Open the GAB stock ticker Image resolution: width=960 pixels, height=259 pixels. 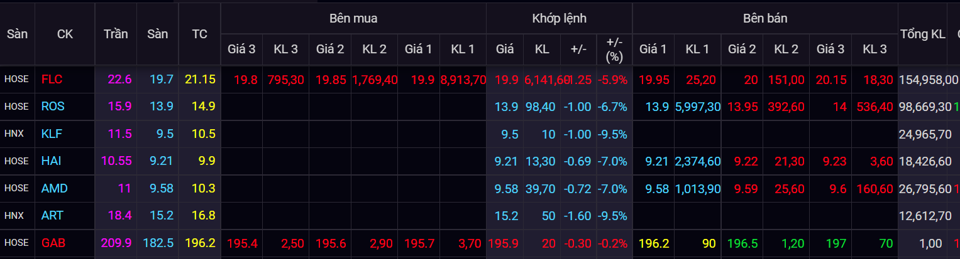[53, 243]
